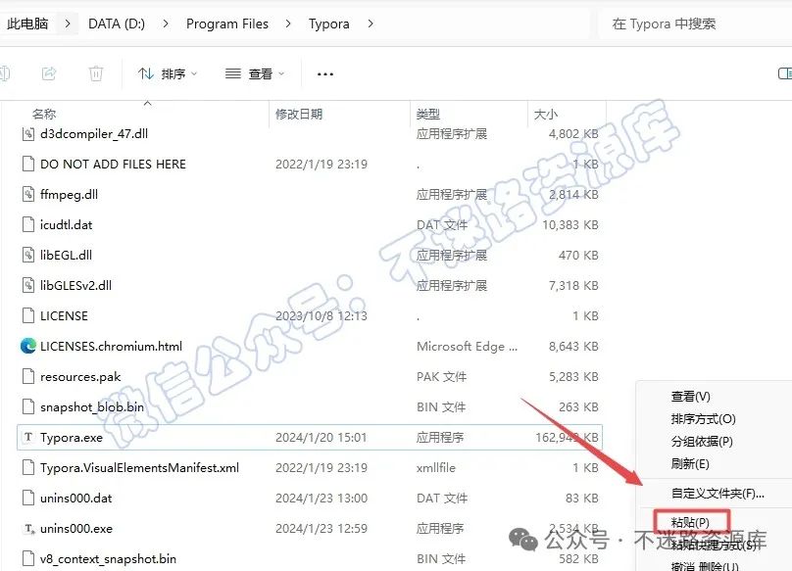Image resolution: width=792 pixels, height=571 pixels.
Task: Click the icudtl.dat file icon
Action: pos(28,224)
